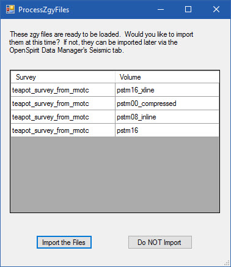Viewport: 231px width, 267px height.
Task: Click the ProcessZgyFiles app icon in title bar
Action: pos(10,9)
